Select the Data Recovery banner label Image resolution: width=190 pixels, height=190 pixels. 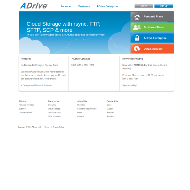coord(153,49)
